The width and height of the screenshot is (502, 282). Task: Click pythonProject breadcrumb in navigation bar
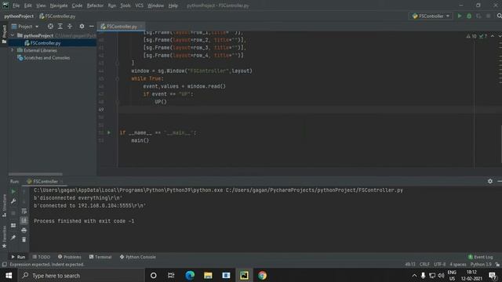(19, 16)
